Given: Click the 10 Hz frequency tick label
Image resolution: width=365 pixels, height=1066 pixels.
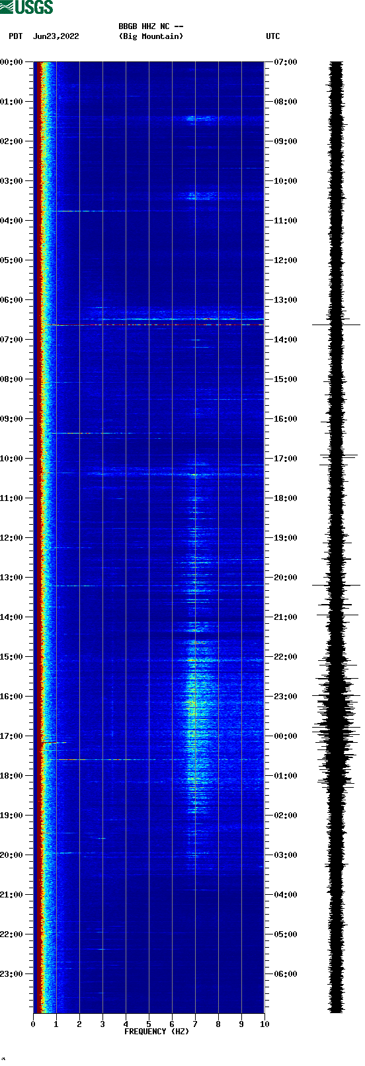Looking at the screenshot, I should click(x=264, y=1024).
